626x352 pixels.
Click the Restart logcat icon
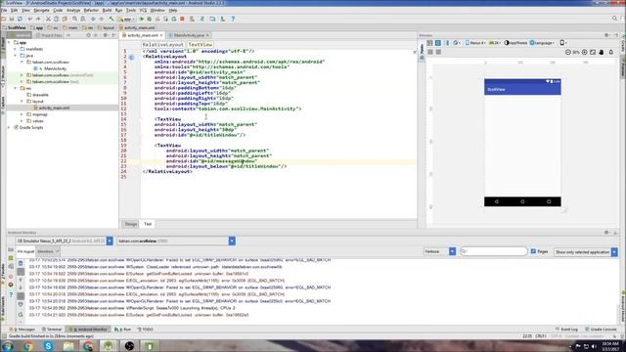click(21, 314)
